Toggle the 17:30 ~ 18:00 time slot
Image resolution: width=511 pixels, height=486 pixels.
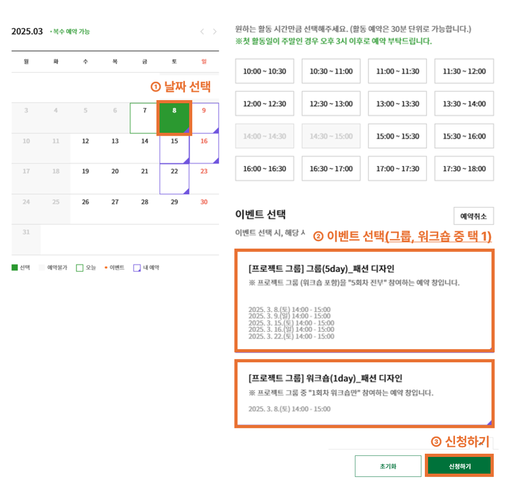464,168
